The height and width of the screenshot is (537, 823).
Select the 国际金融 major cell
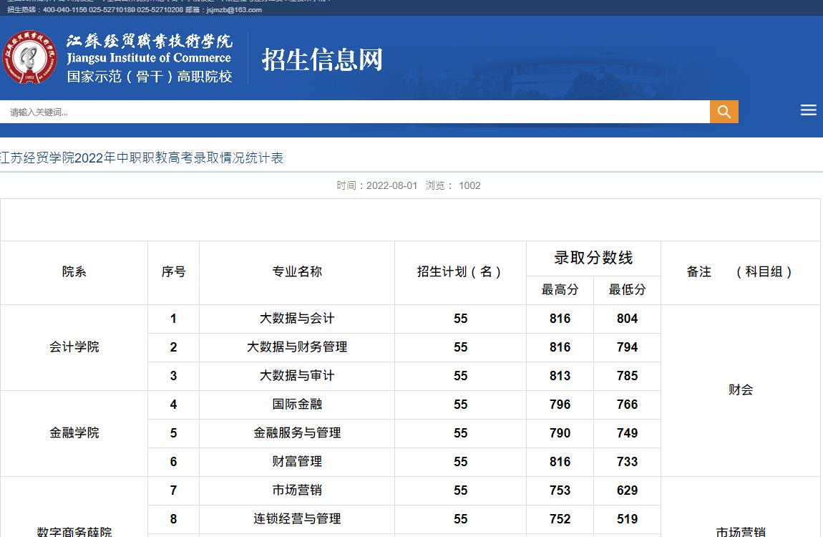tap(297, 405)
